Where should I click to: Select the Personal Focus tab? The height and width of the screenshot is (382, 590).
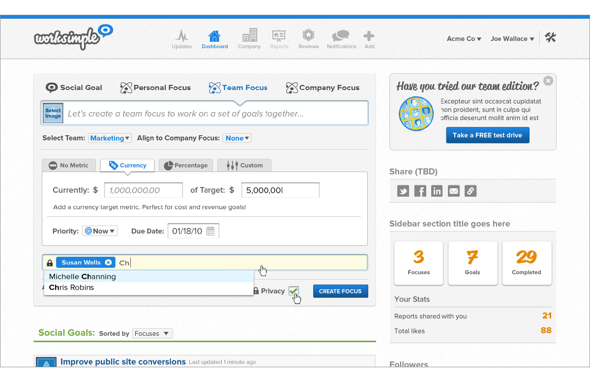155,88
